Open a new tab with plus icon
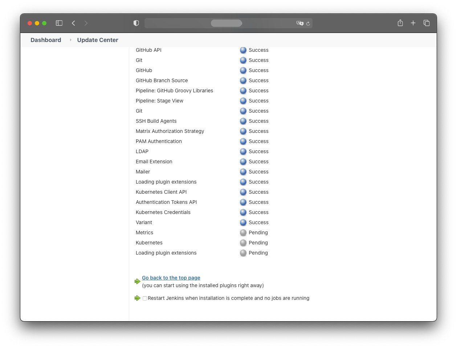Viewport: 457px width, 348px height. [413, 23]
